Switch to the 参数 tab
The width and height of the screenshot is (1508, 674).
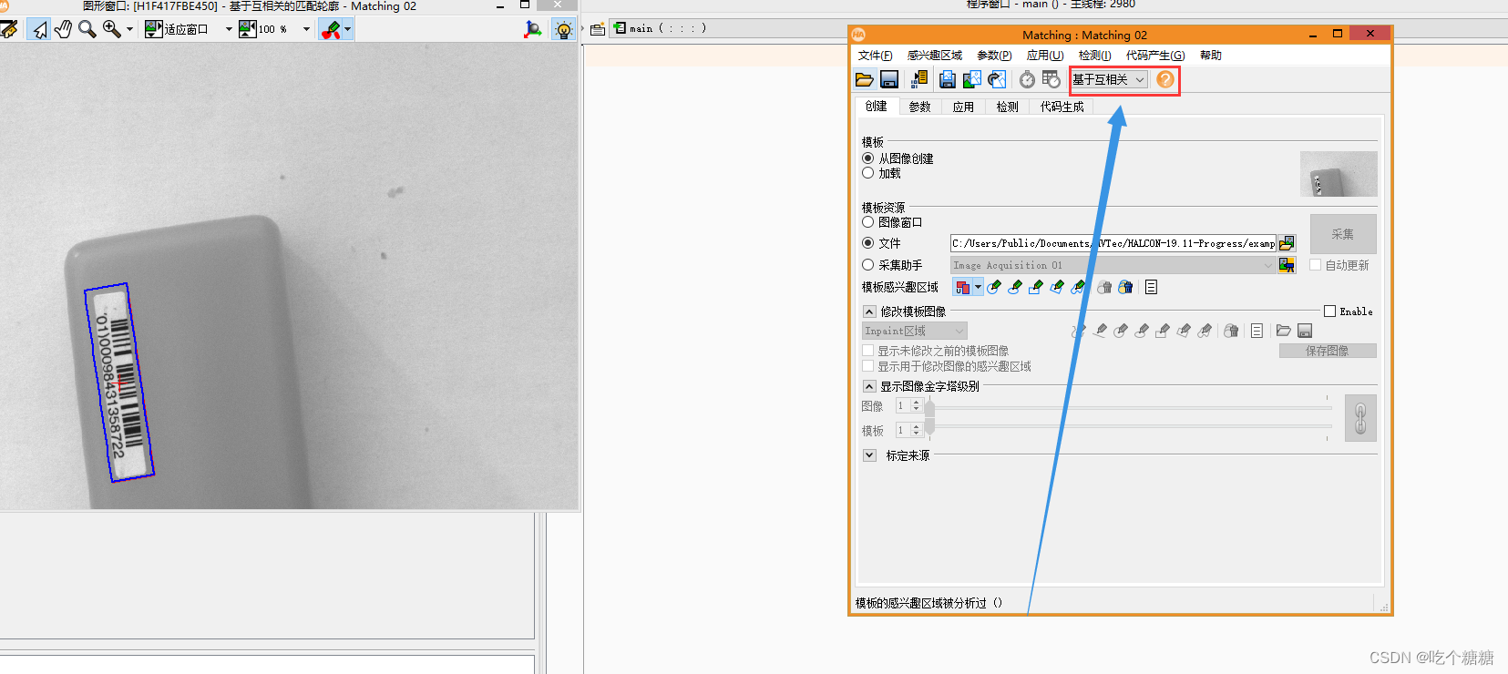click(x=920, y=107)
